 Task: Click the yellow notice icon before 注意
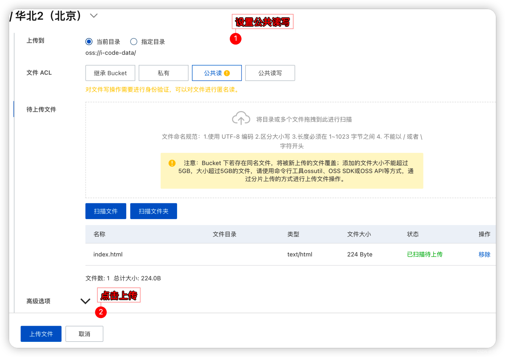[x=172, y=163]
